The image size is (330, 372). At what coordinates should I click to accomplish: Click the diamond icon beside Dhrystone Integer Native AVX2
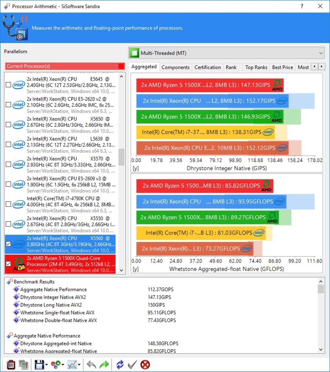coord(16,297)
